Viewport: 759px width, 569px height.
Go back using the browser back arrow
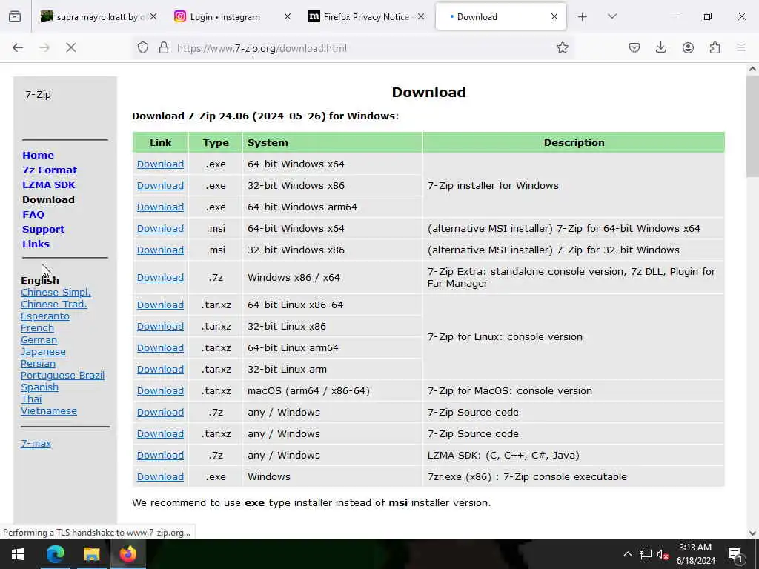(x=18, y=47)
